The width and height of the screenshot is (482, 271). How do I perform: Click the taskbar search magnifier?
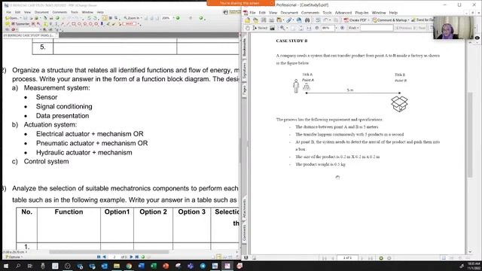point(18,266)
